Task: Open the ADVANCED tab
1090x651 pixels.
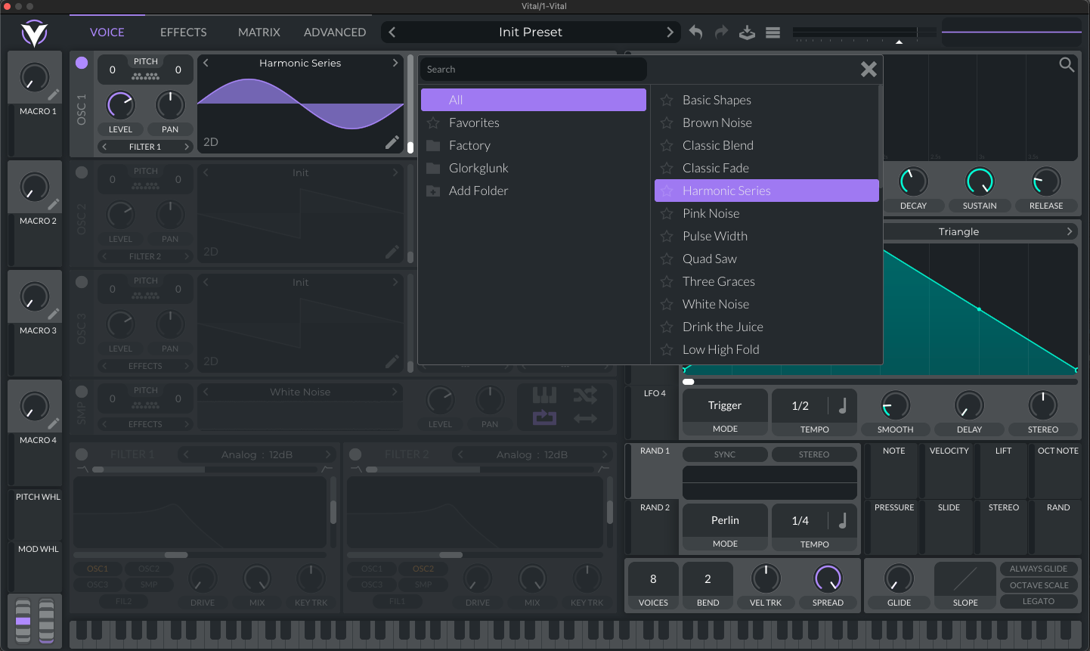Action: coord(335,33)
